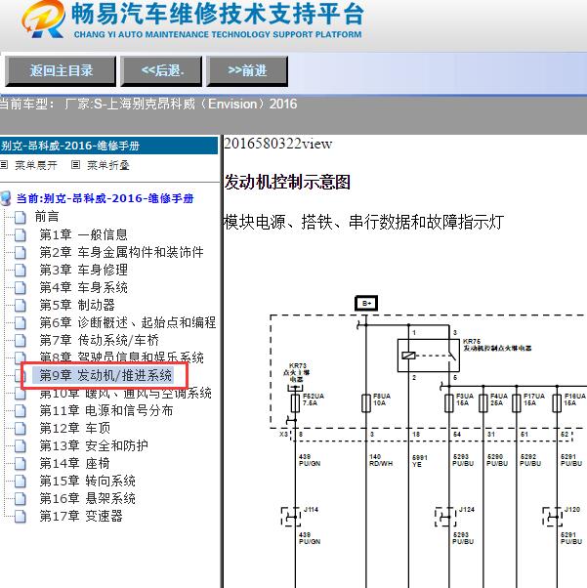Image resolution: width=587 pixels, height=588 pixels.
Task: Open 第3章 车身修理
Action: 83,270
